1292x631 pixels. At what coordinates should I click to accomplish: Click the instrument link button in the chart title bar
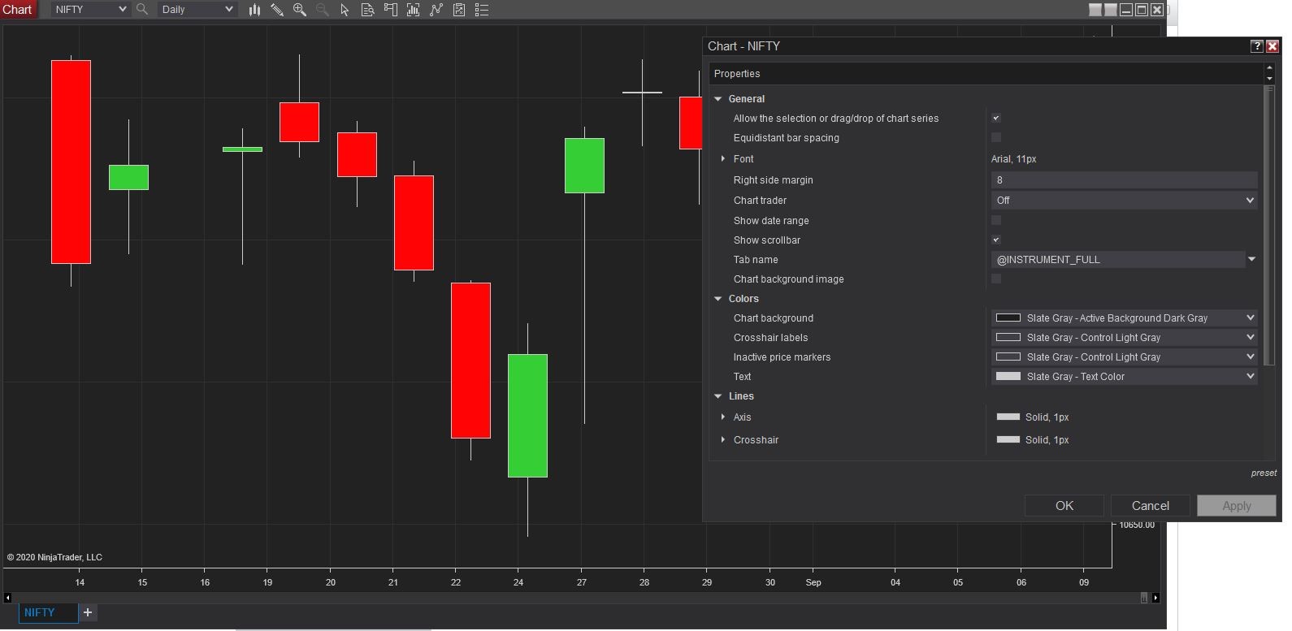pos(1095,10)
